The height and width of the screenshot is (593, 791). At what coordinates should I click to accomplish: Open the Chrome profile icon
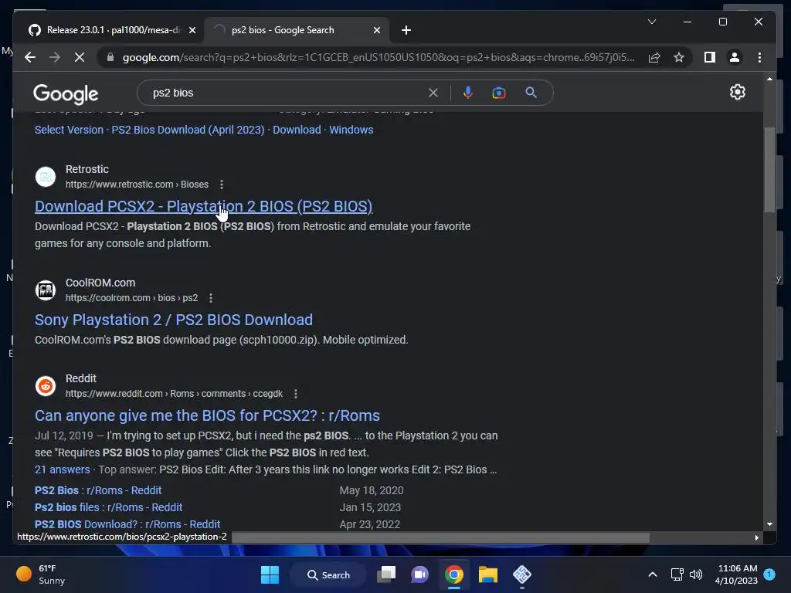coord(735,57)
